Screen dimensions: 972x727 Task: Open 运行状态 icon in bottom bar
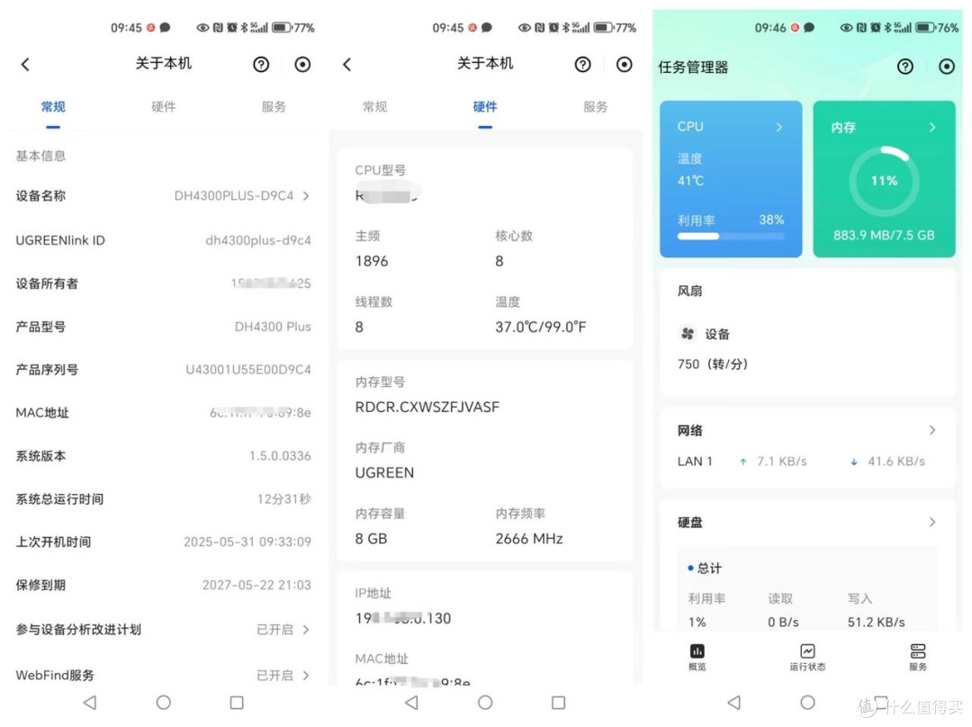[807, 651]
